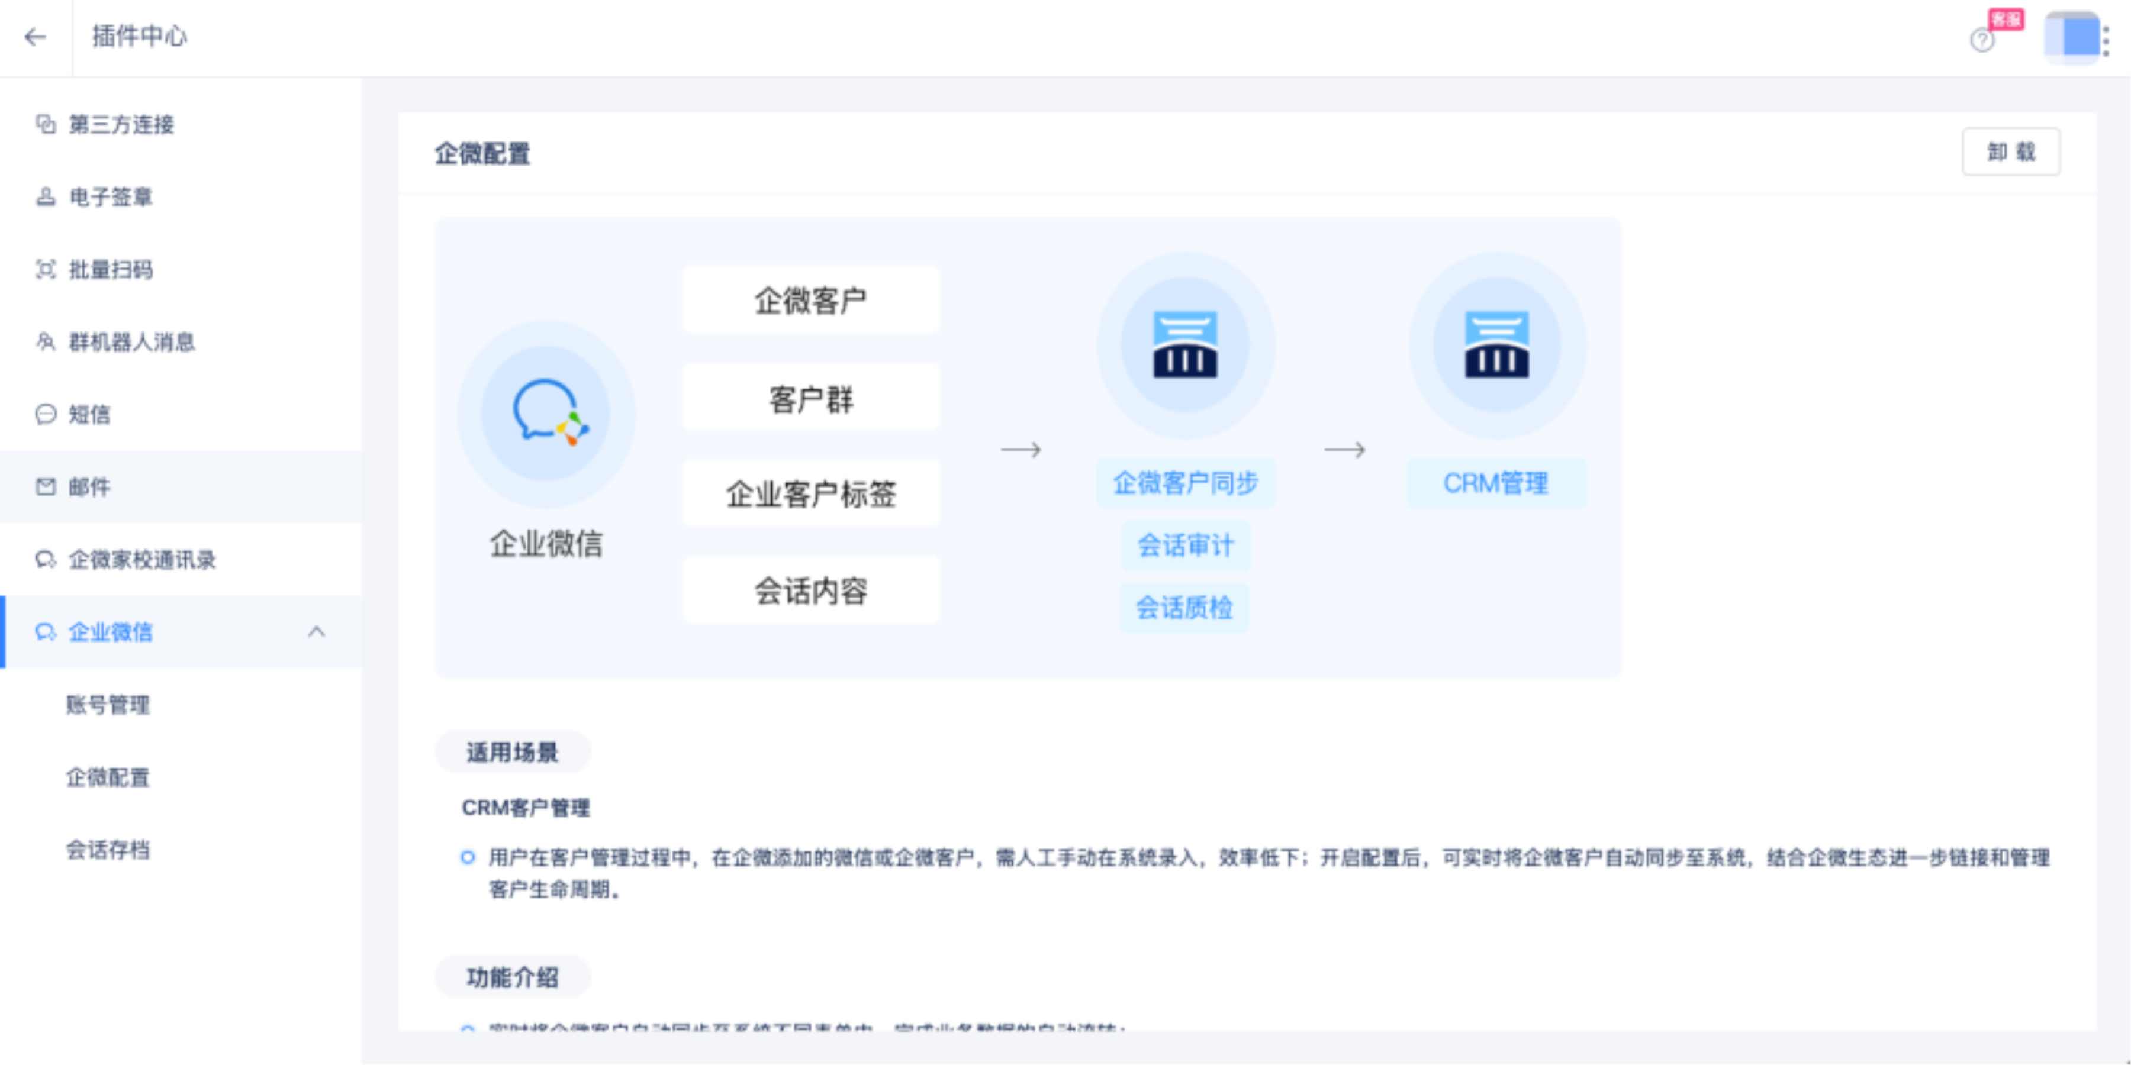Click the CRM管理 building icon
The height and width of the screenshot is (1065, 2131).
1496,345
